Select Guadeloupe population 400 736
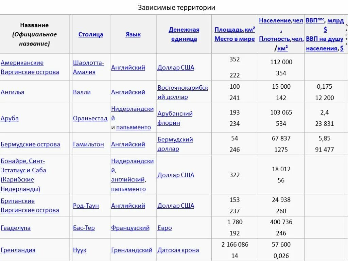This screenshot has height=261, width=348. (x=281, y=222)
